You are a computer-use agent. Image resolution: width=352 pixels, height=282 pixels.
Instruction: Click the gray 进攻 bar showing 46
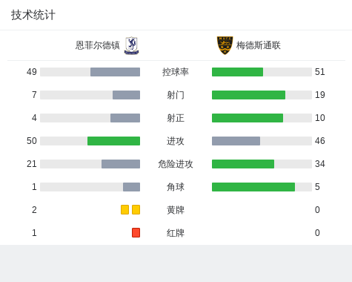[236, 141]
